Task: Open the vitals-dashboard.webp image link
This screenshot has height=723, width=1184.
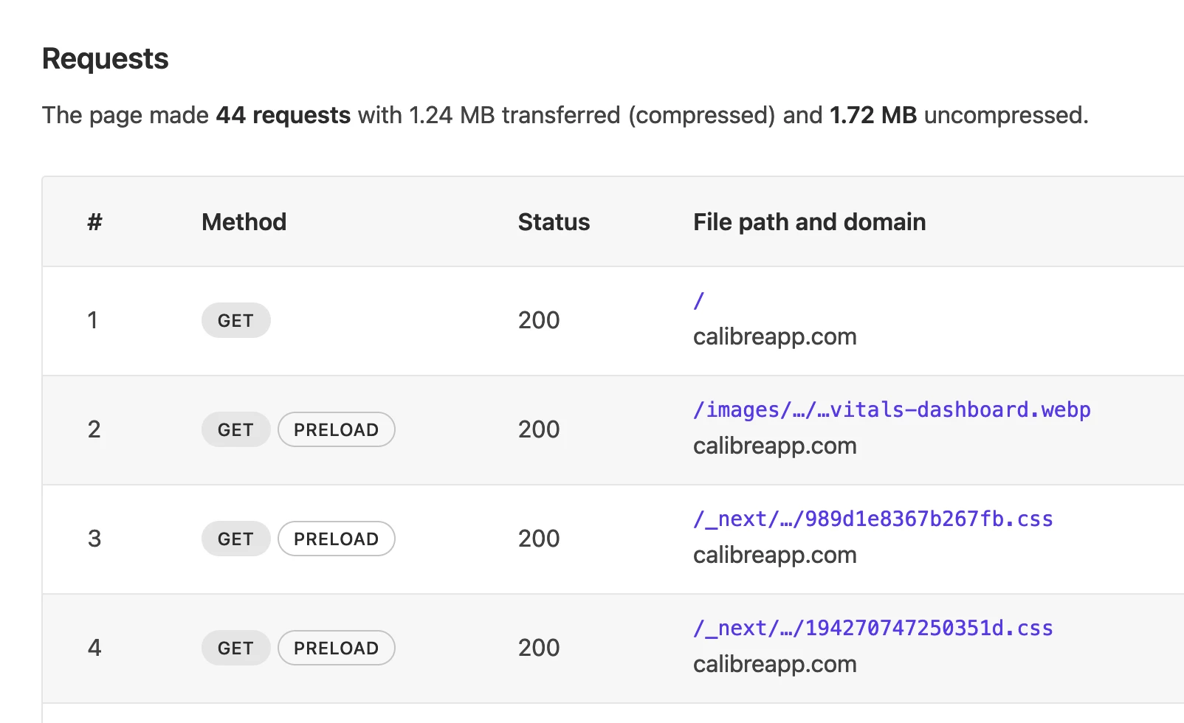Action: click(x=891, y=410)
